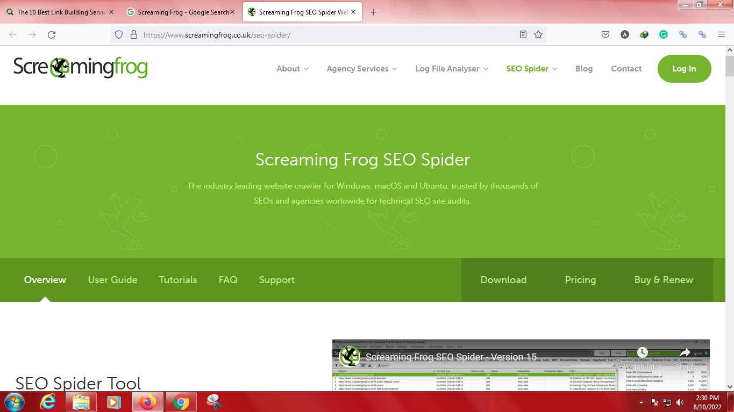734x412 pixels.
Task: Open a new tab with the plus icon
Action: 374,12
